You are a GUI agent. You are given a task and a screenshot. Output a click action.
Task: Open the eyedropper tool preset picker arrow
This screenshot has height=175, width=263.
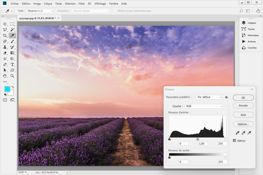pyautogui.click(x=12, y=11)
